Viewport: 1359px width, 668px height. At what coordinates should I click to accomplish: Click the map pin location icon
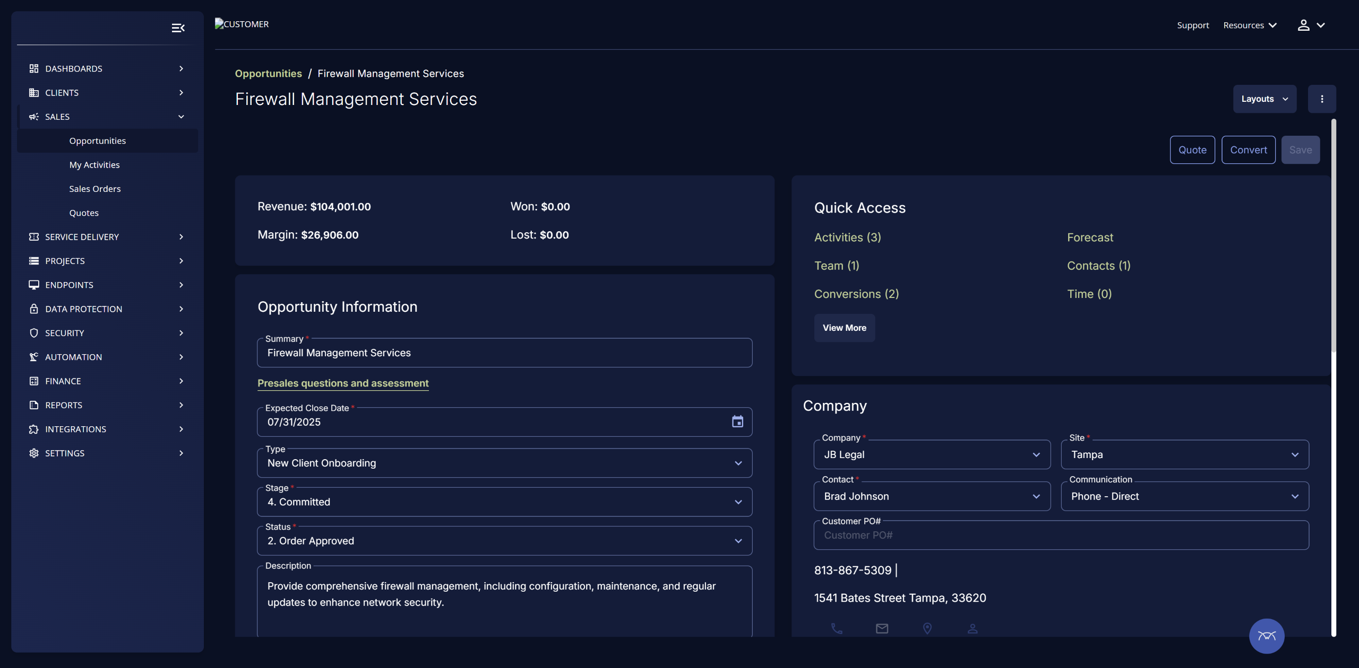point(927,628)
